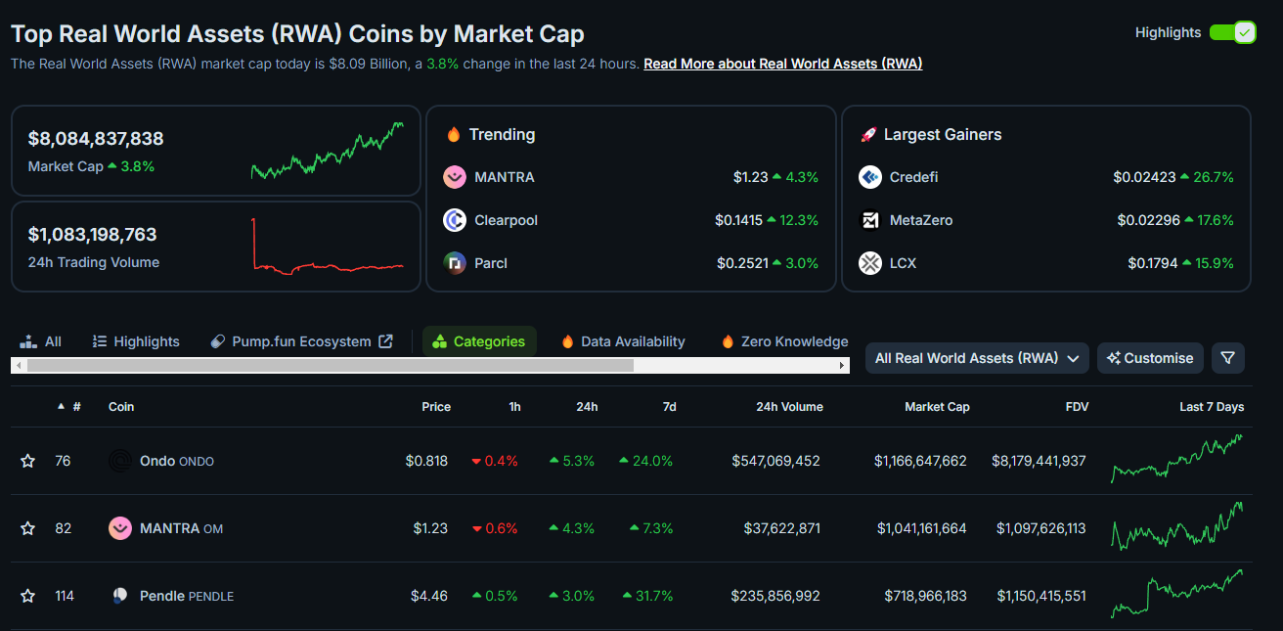Click MANTRA's 24h volume $37,622,871

click(x=781, y=528)
